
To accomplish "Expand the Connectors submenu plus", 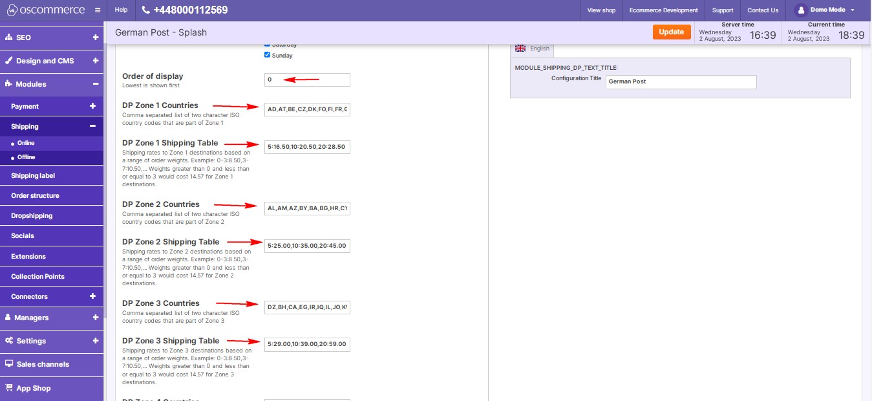I will click(x=92, y=296).
